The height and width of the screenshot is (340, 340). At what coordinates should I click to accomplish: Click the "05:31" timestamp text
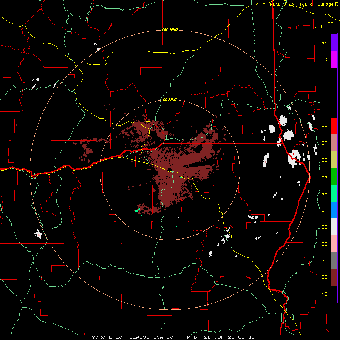(246, 337)
